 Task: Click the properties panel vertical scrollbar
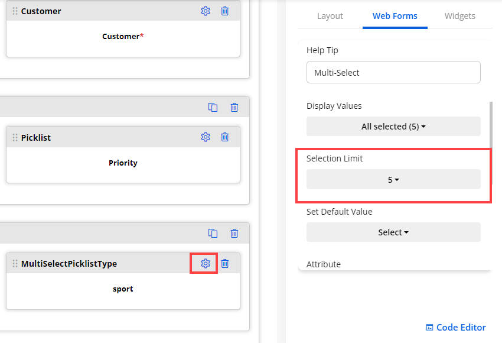tap(490, 118)
